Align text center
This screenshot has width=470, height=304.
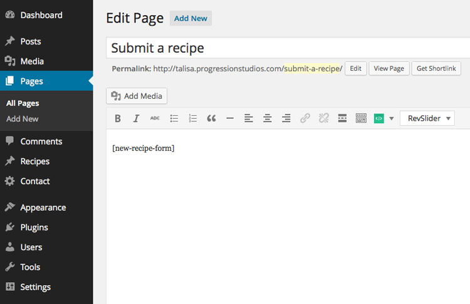(x=268, y=118)
